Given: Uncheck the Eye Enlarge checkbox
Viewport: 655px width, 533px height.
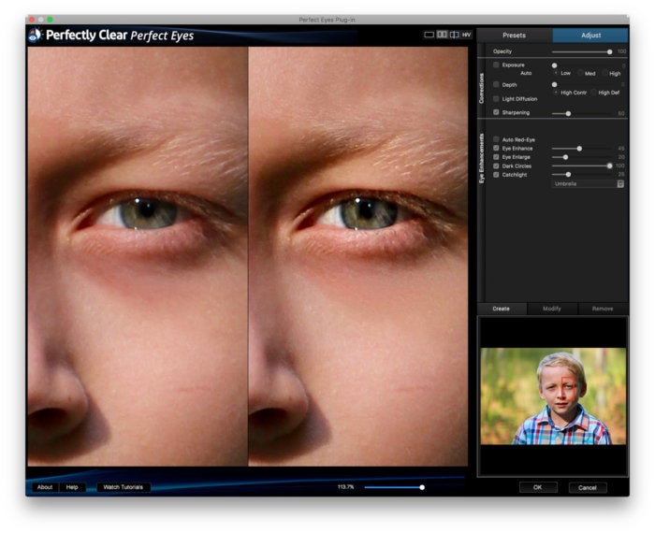Looking at the screenshot, I should [x=496, y=157].
